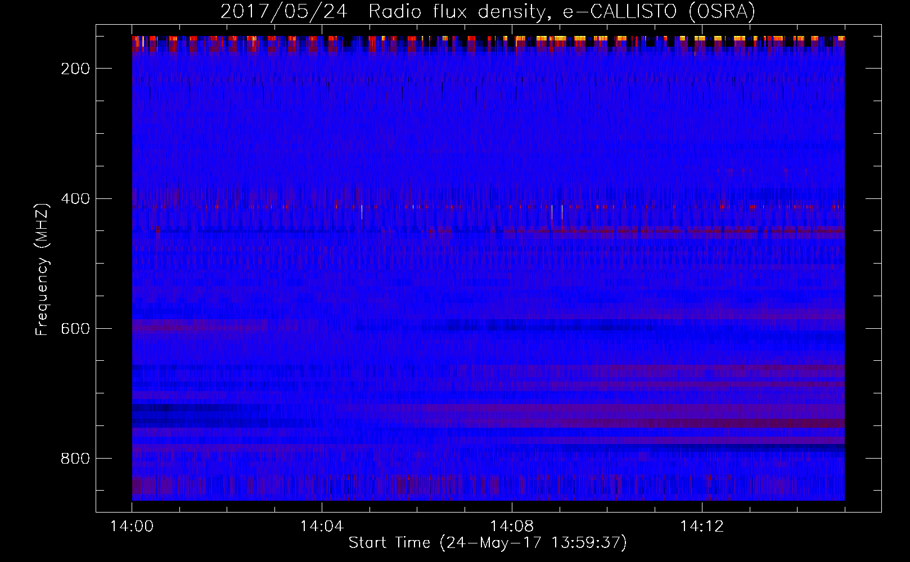Image resolution: width=910 pixels, height=562 pixels.
Task: Click the 14:08 time tick label
Action: (x=512, y=527)
